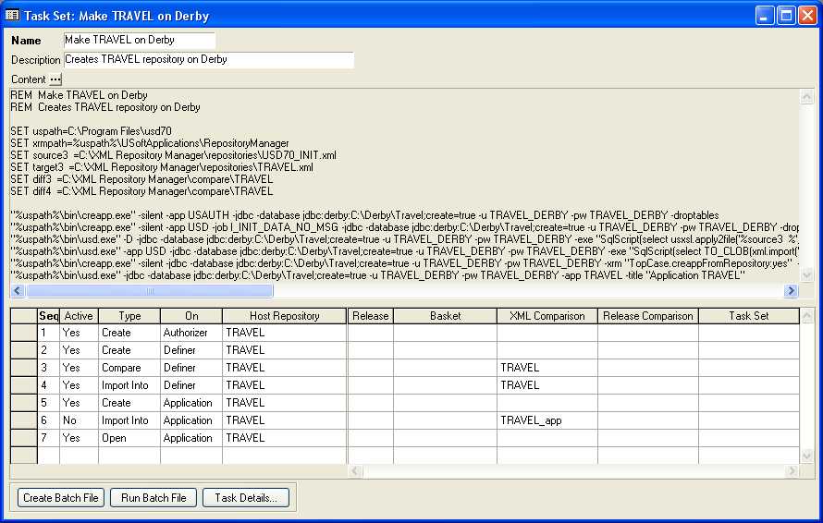Click 'Definer' in row 2

click(191, 350)
